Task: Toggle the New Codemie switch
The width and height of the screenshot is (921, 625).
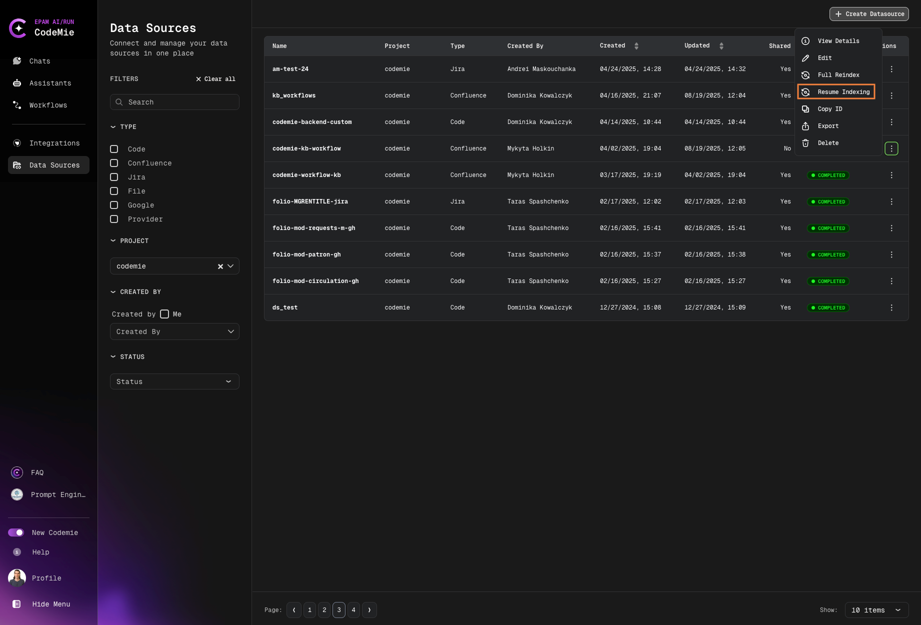Action: [16, 532]
